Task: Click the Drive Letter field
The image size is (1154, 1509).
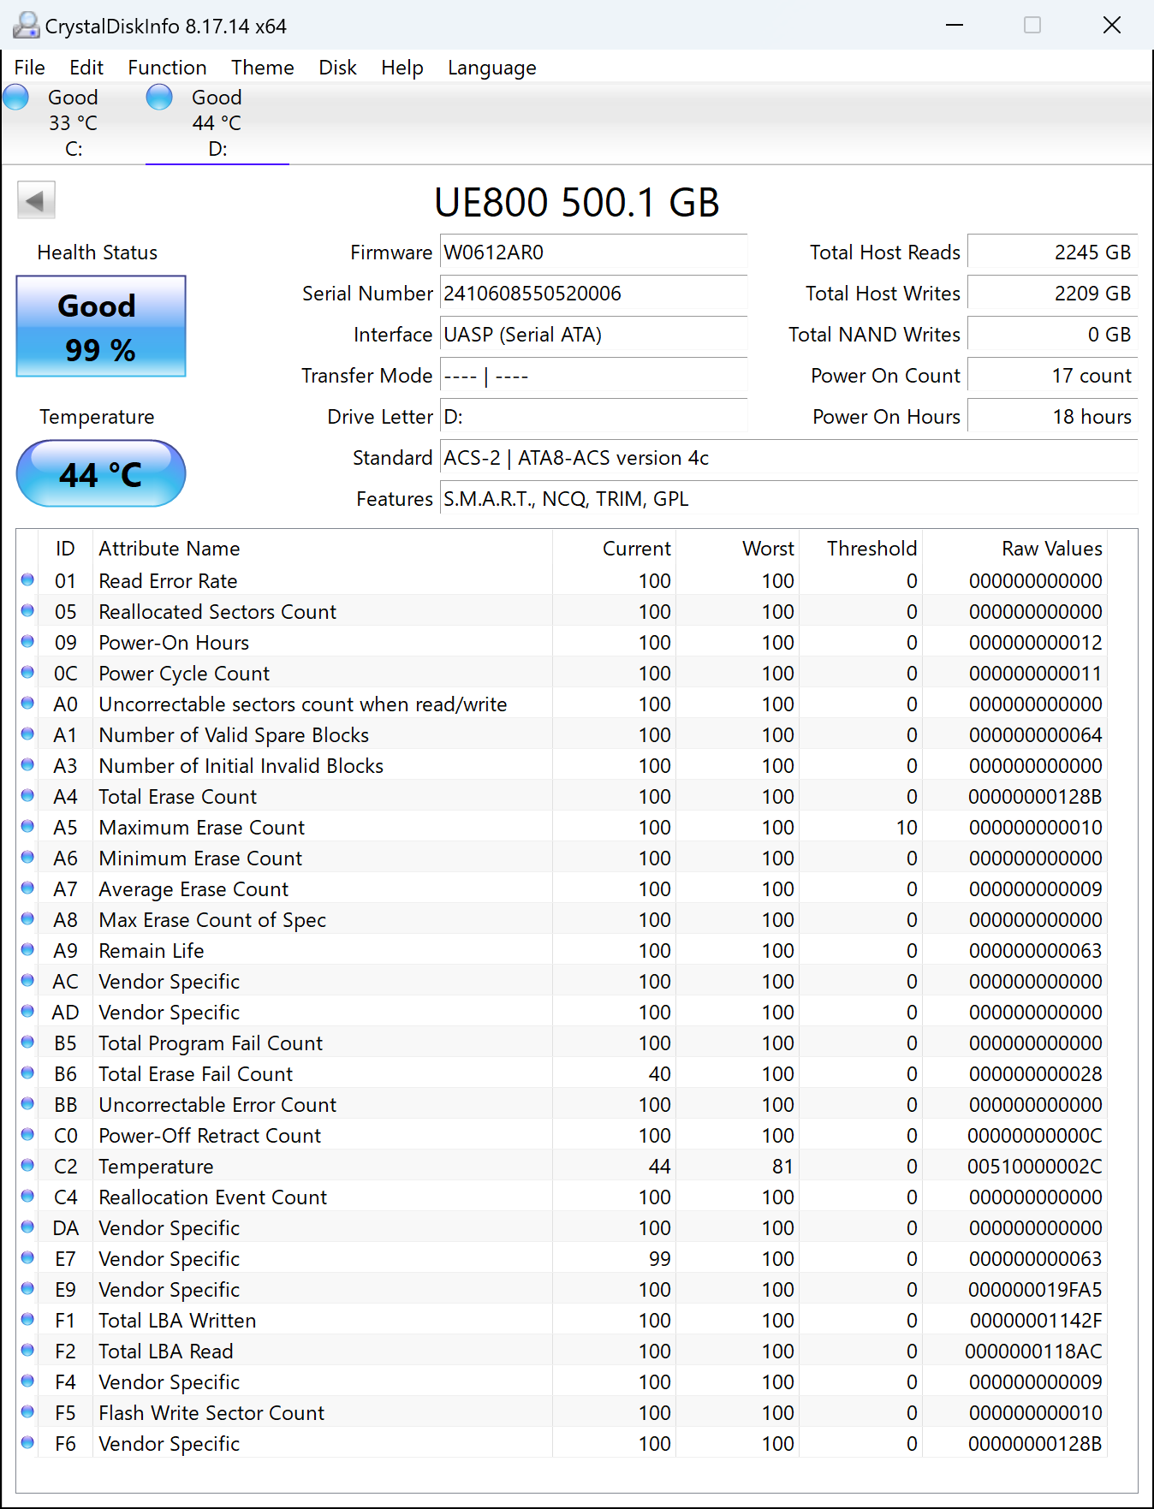Action: coord(593,417)
